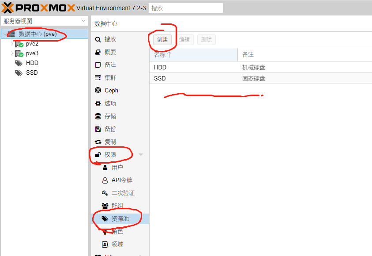Open the 领域 (Realms) panel

coord(117,244)
